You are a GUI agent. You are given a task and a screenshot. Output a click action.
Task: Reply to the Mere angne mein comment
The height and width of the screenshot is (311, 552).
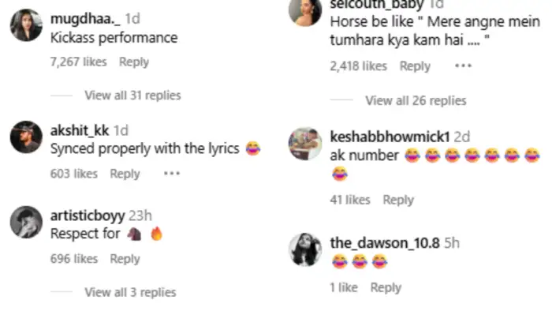point(415,66)
